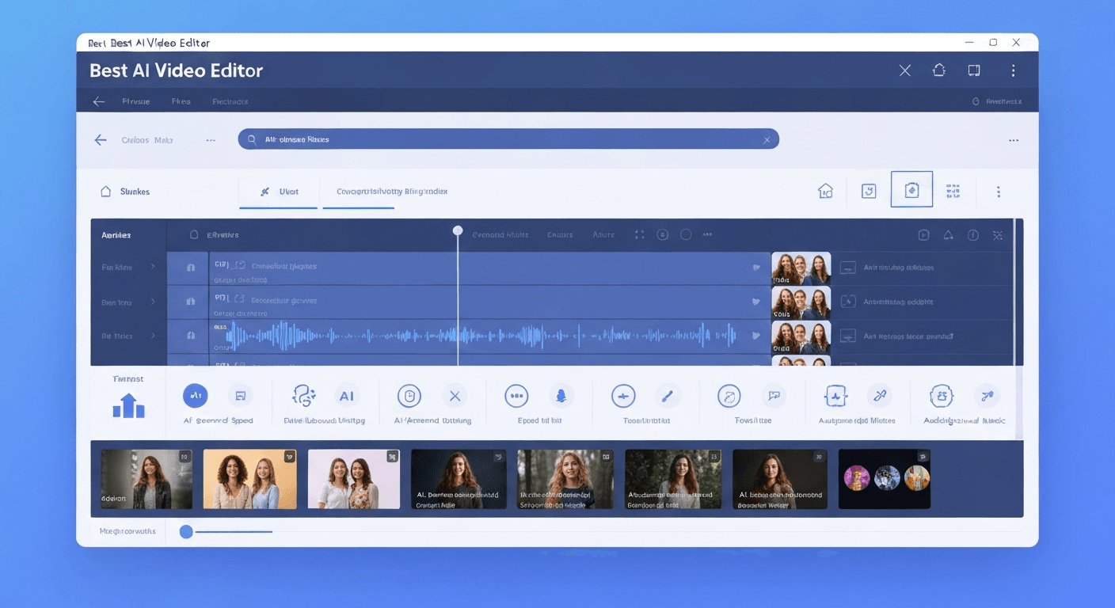The image size is (1115, 608).
Task: Click the clock-shaped AI timing tool
Action: tap(409, 396)
